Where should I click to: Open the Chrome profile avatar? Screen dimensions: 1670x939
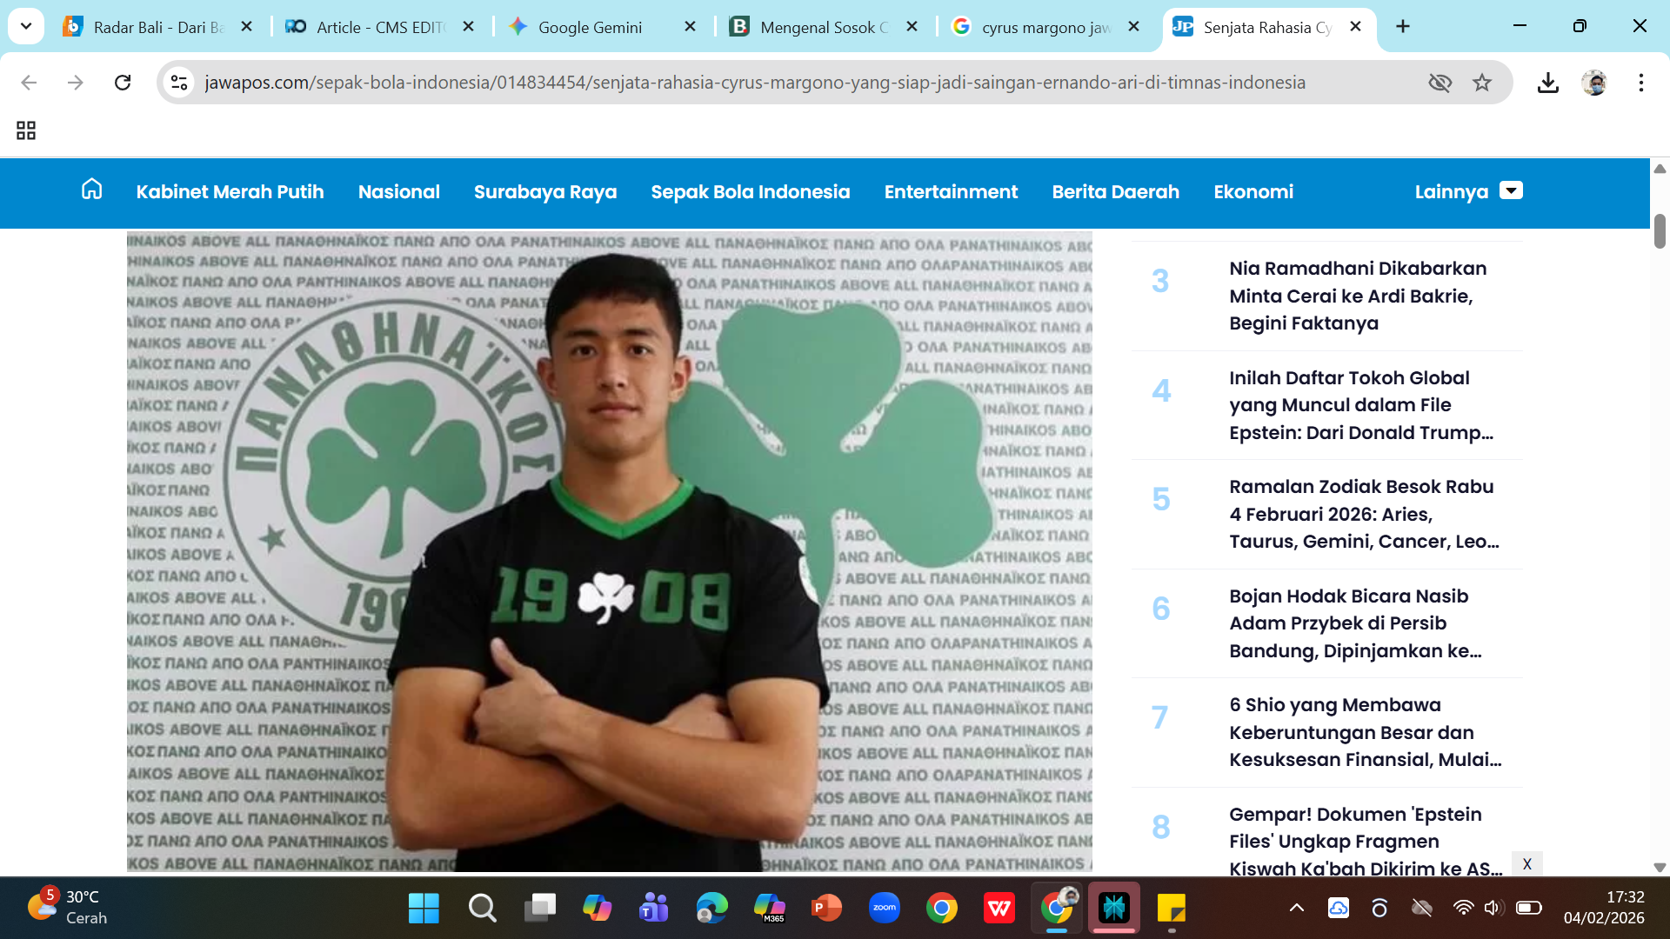(x=1594, y=83)
